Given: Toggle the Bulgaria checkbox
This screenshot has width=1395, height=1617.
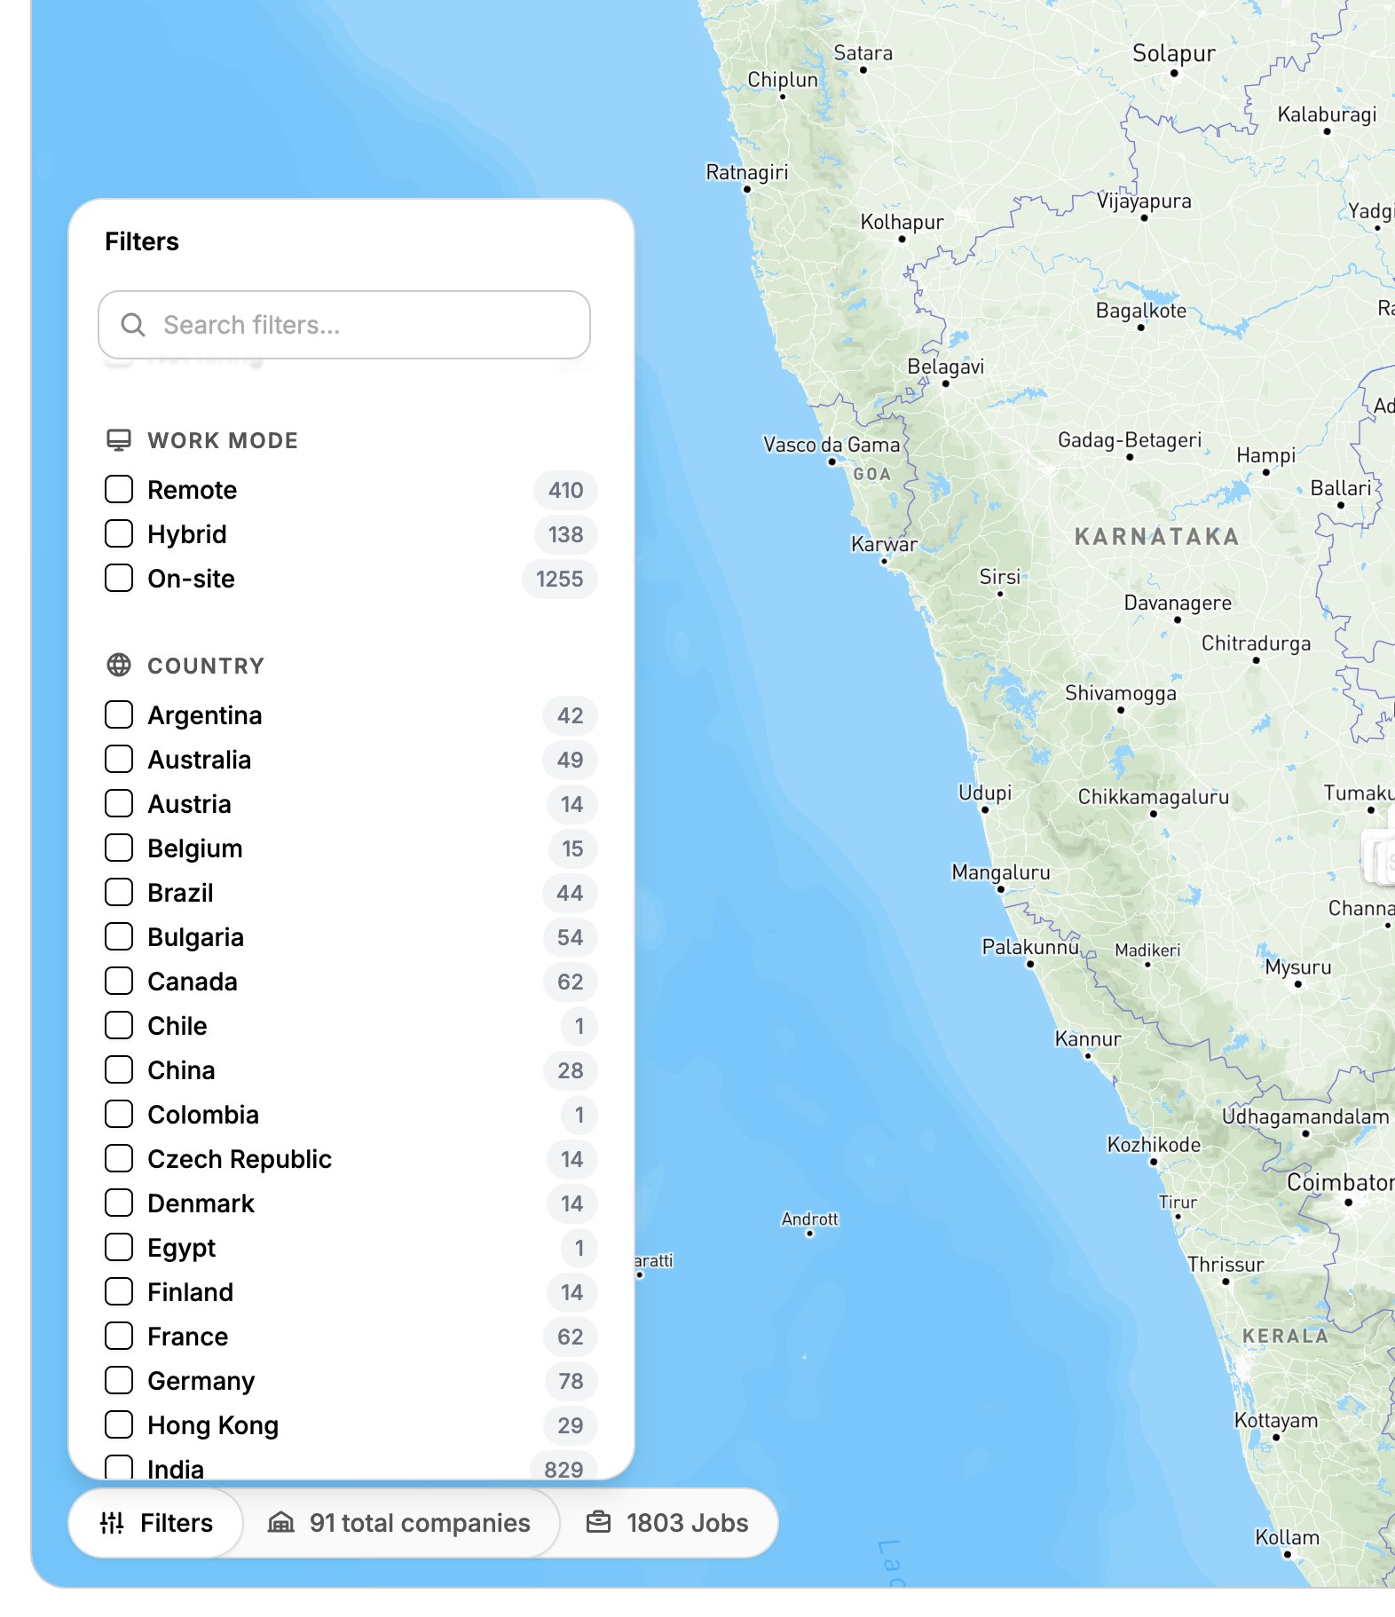Looking at the screenshot, I should 119,937.
